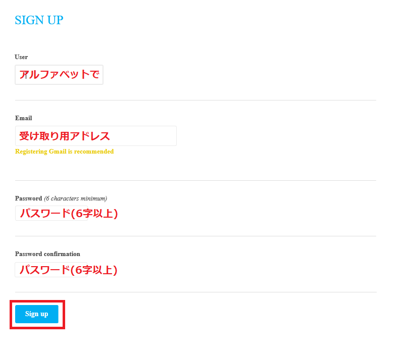
Task: Click the Gmail recommendation hint text
Action: click(x=64, y=152)
